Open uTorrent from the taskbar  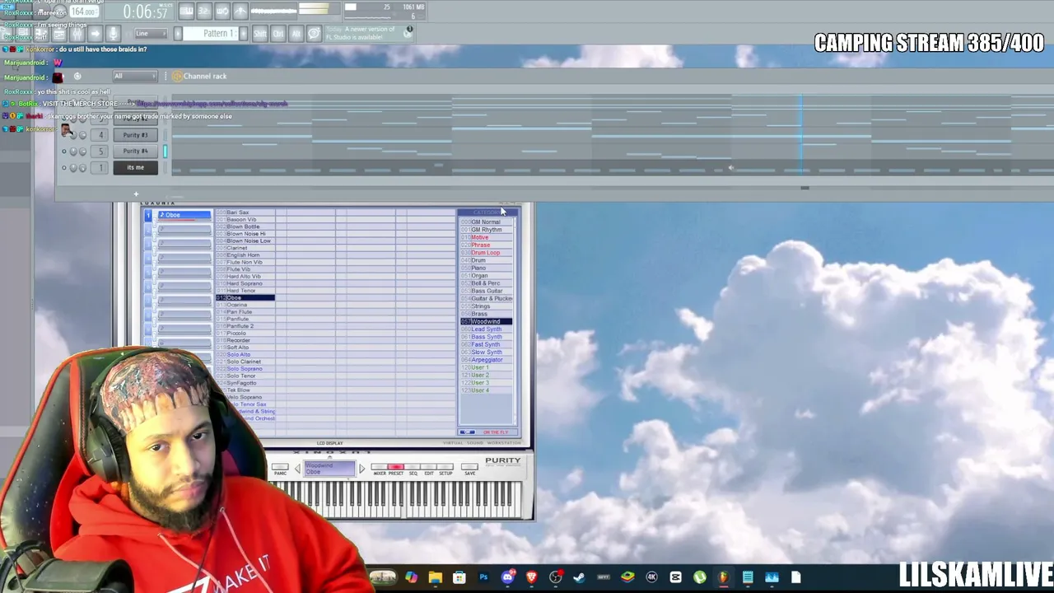pos(700,577)
